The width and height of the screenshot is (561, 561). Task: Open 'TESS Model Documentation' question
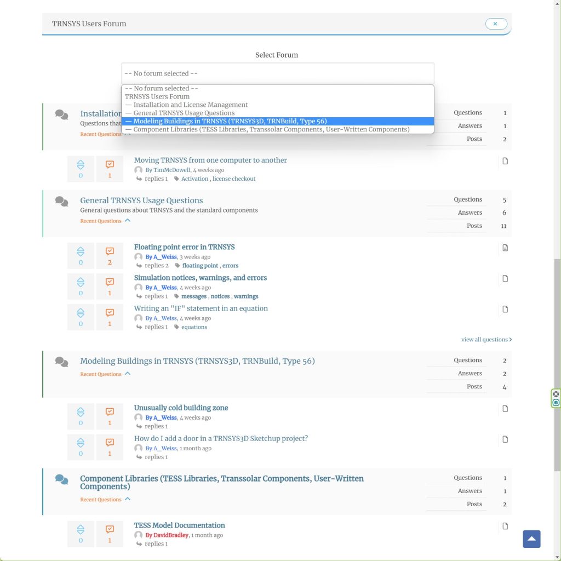click(179, 525)
